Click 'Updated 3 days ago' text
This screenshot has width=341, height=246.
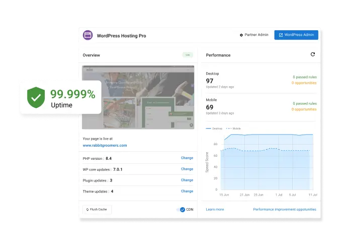click(x=220, y=113)
